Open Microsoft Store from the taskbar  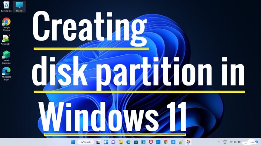pos(136,142)
